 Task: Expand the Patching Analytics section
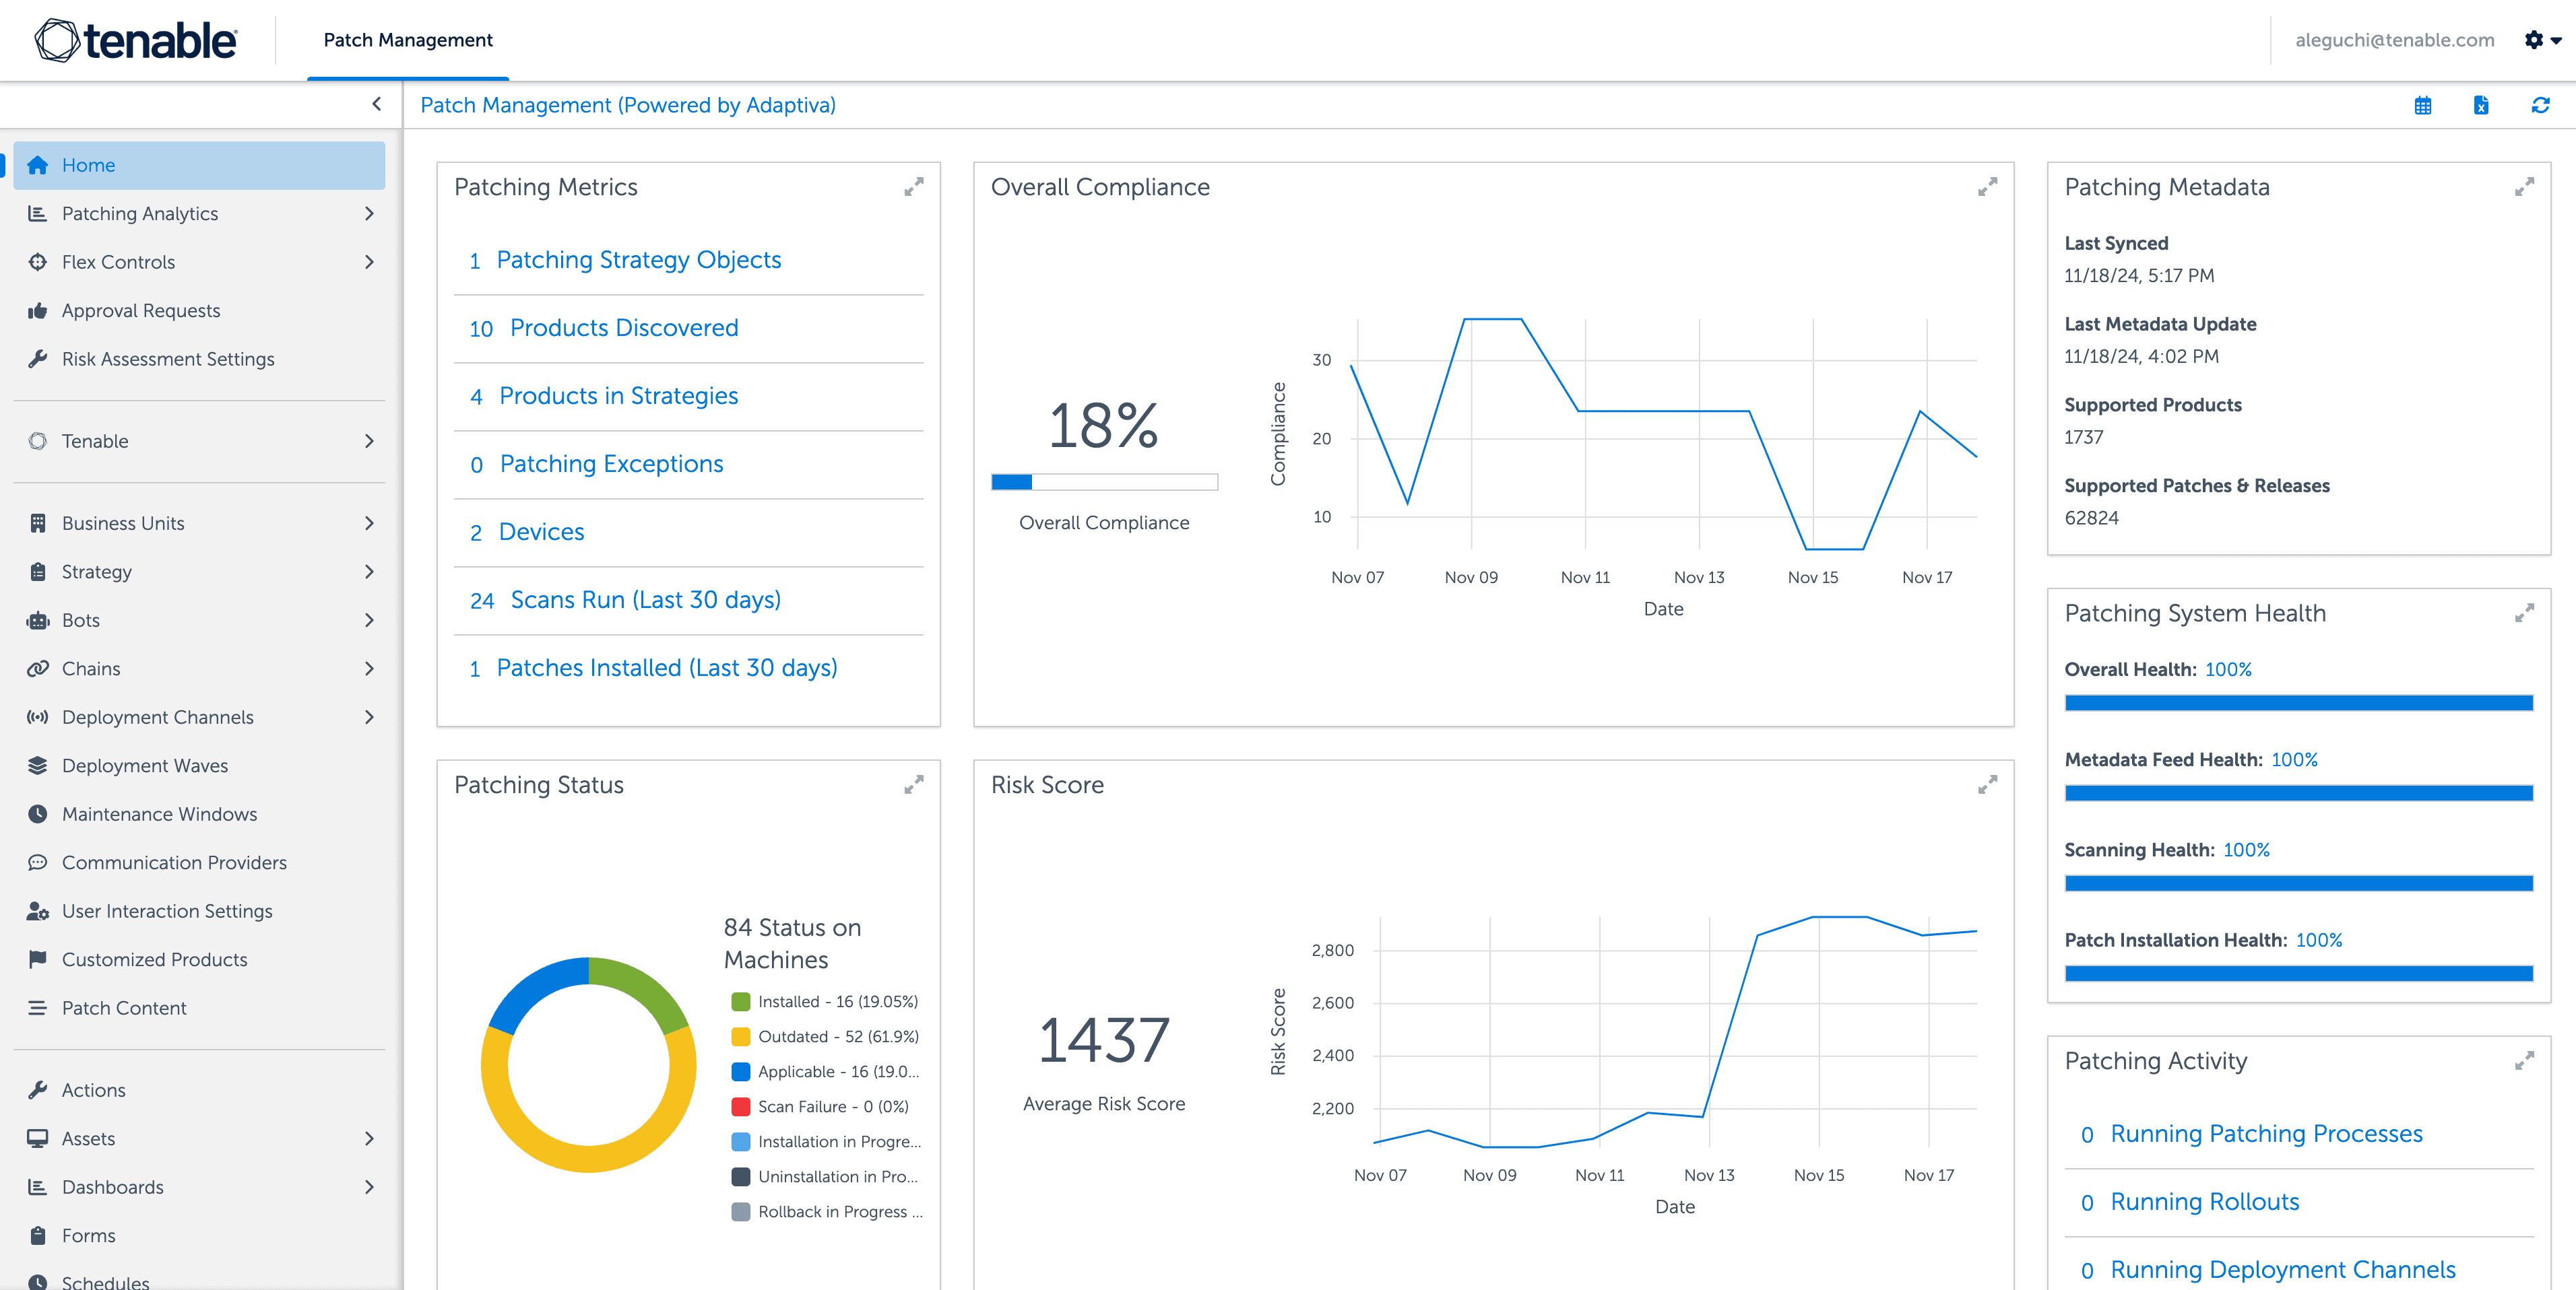(369, 213)
